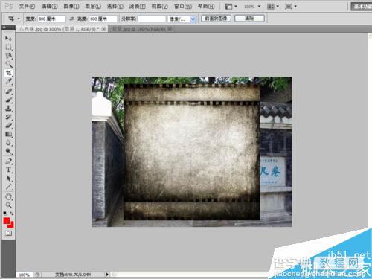The height and width of the screenshot is (279, 372).
Task: Select the Hand tool
Action: point(8,197)
